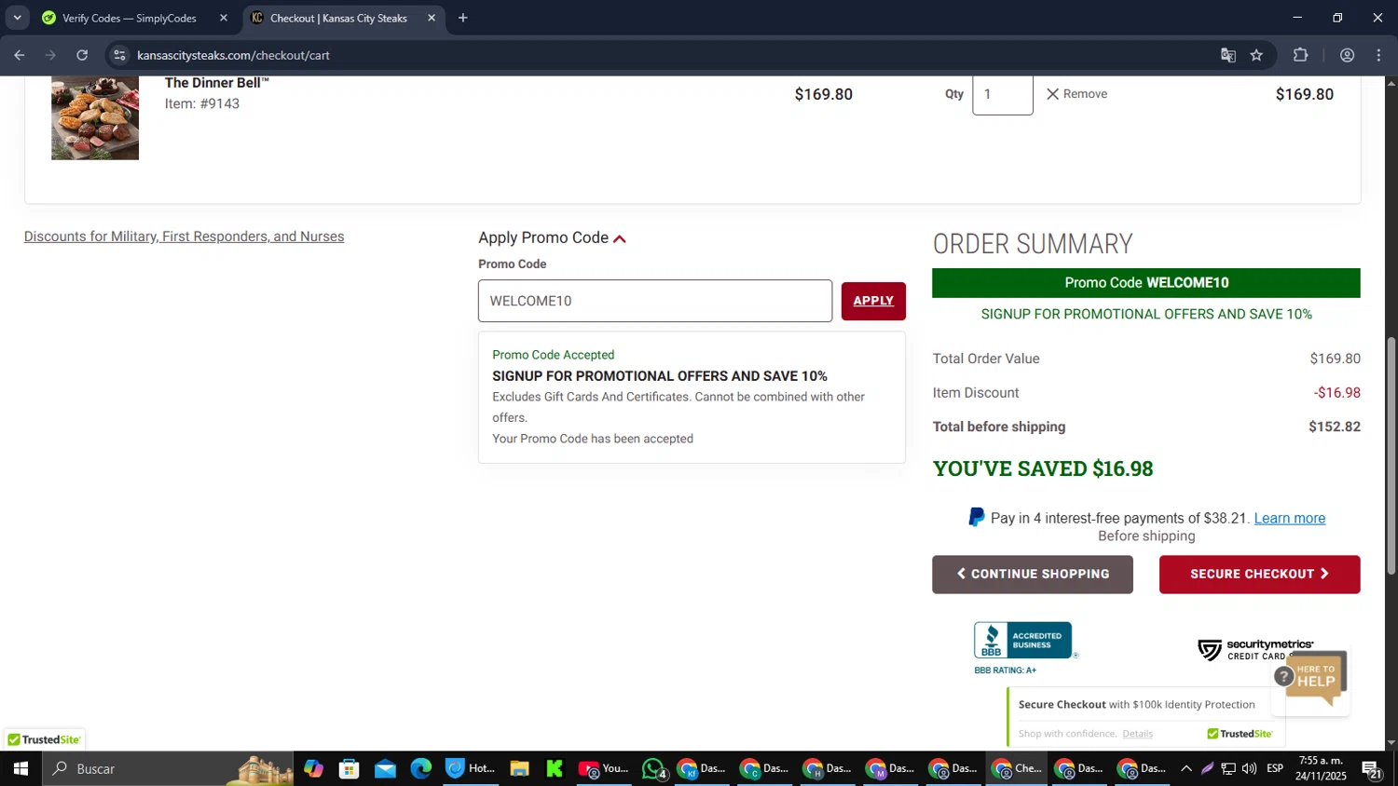Screen dimensions: 1398x786
Task: Edit the Qty field for The Dinner Bell
Action: click(1003, 94)
